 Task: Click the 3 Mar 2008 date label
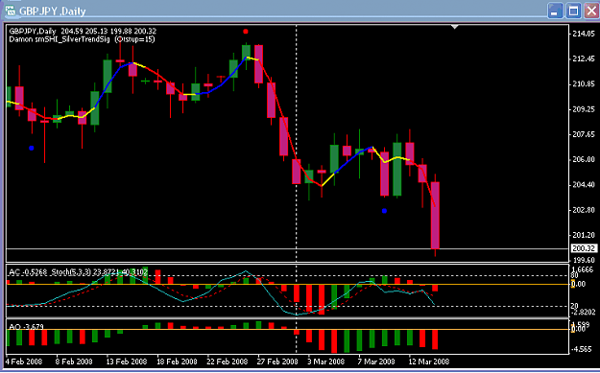tap(326, 361)
